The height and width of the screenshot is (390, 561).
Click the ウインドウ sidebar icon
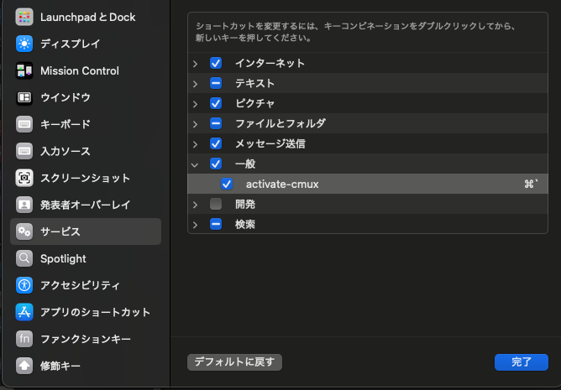(24, 97)
